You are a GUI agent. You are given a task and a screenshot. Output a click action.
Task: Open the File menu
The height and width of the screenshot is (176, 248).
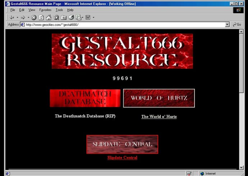(13, 10)
